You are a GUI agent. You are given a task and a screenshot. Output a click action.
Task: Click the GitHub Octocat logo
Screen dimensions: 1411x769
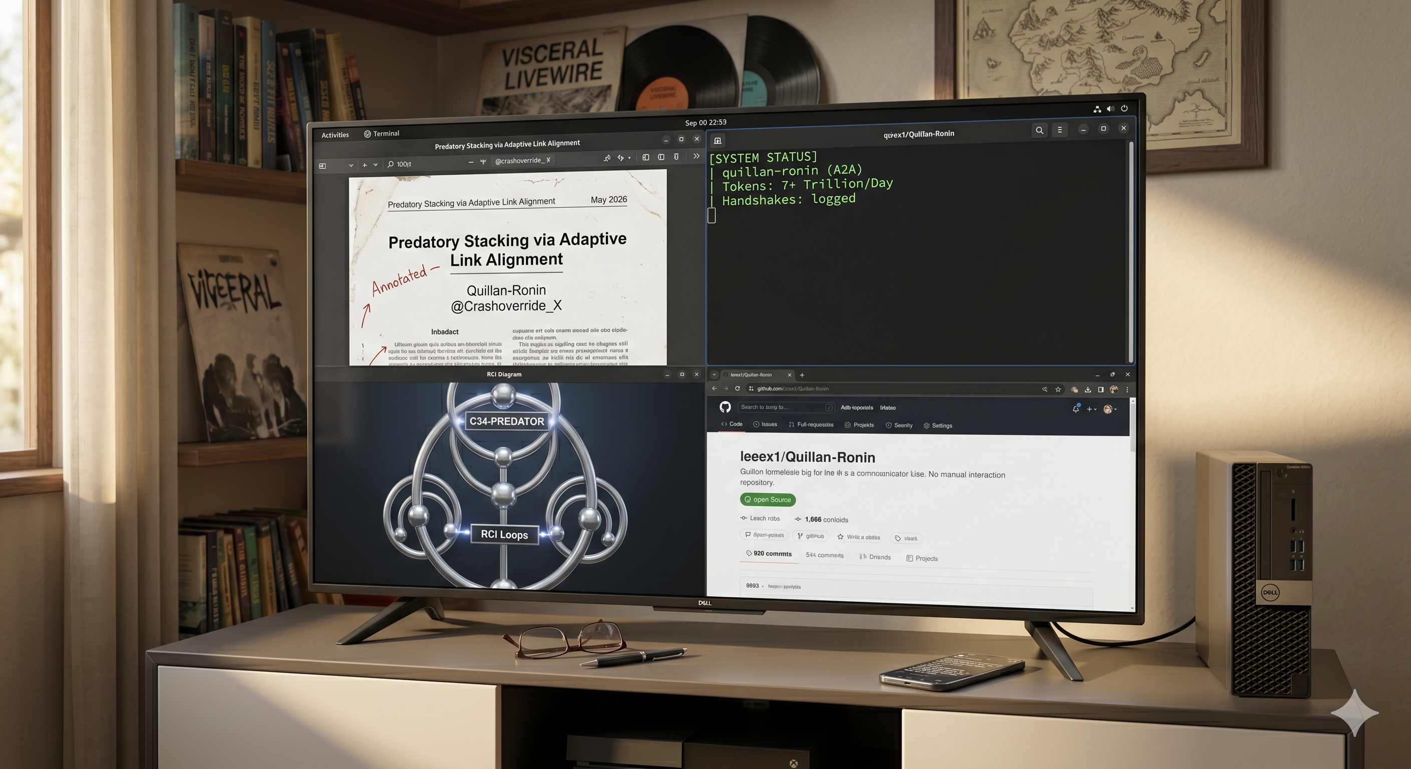click(x=725, y=407)
